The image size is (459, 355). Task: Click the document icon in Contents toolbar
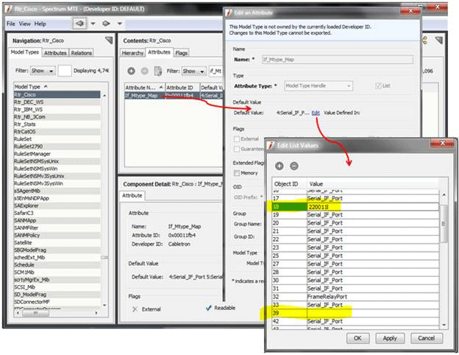coord(156,71)
